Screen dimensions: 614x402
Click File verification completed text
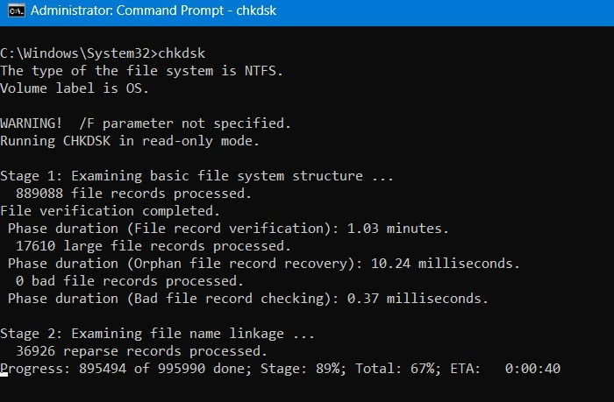(110, 211)
